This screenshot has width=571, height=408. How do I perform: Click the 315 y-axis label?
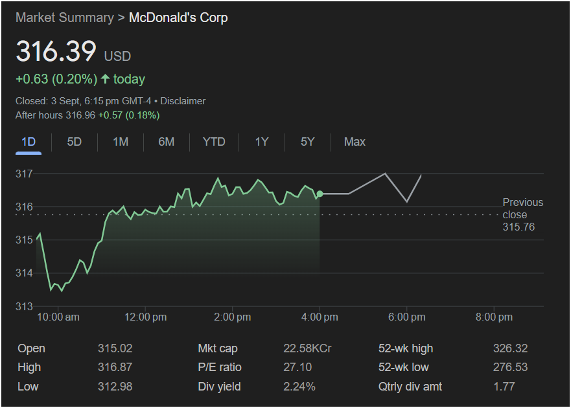(x=24, y=240)
